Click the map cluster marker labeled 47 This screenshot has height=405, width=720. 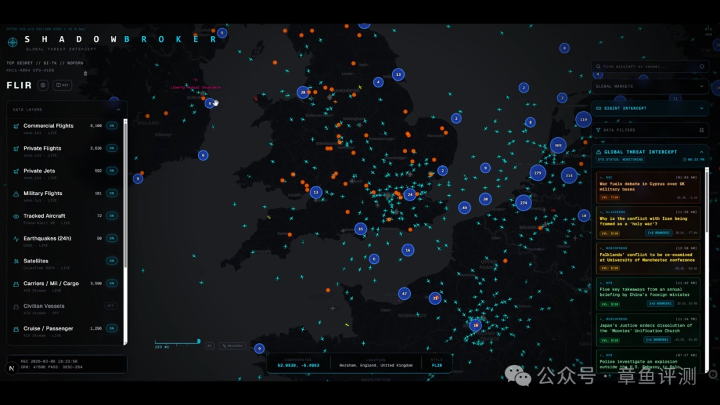point(404,294)
